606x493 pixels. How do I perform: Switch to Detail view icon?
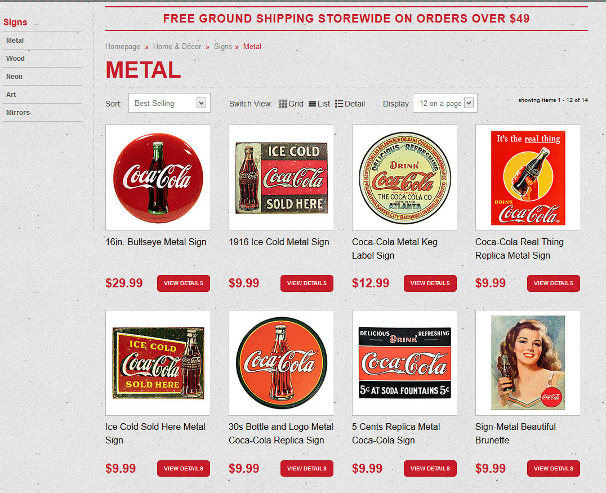tap(339, 104)
